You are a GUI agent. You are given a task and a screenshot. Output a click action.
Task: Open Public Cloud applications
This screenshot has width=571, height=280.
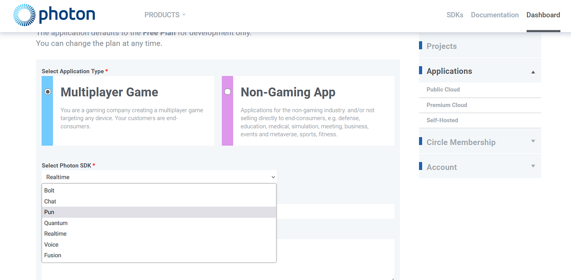pyautogui.click(x=443, y=89)
